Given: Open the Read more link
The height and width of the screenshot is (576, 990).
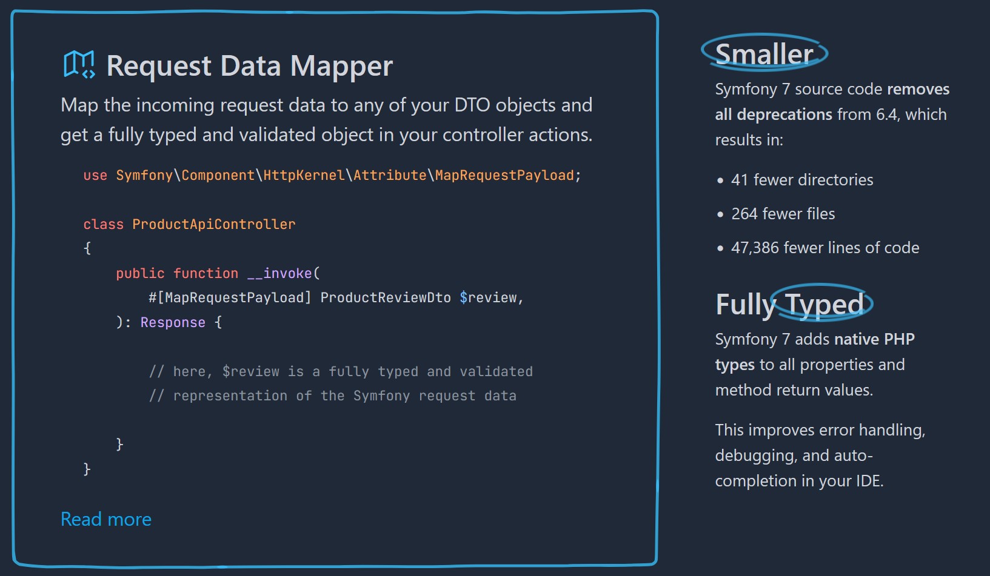Looking at the screenshot, I should coord(106,519).
